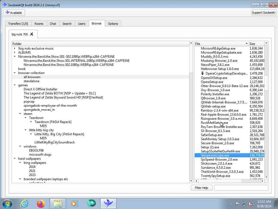The width and height of the screenshot is (278, 209).
Task: Select the file OperaGXSetup.exe
Action: tap(214, 78)
